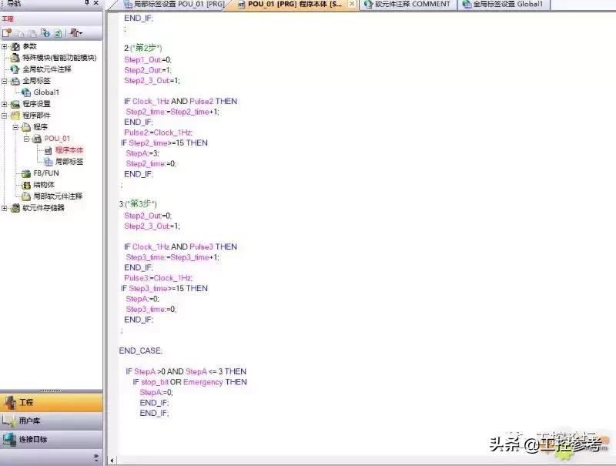This screenshot has width=616, height=466.
Task: Collapse the POU_01 tree node
Action: (x=26, y=139)
